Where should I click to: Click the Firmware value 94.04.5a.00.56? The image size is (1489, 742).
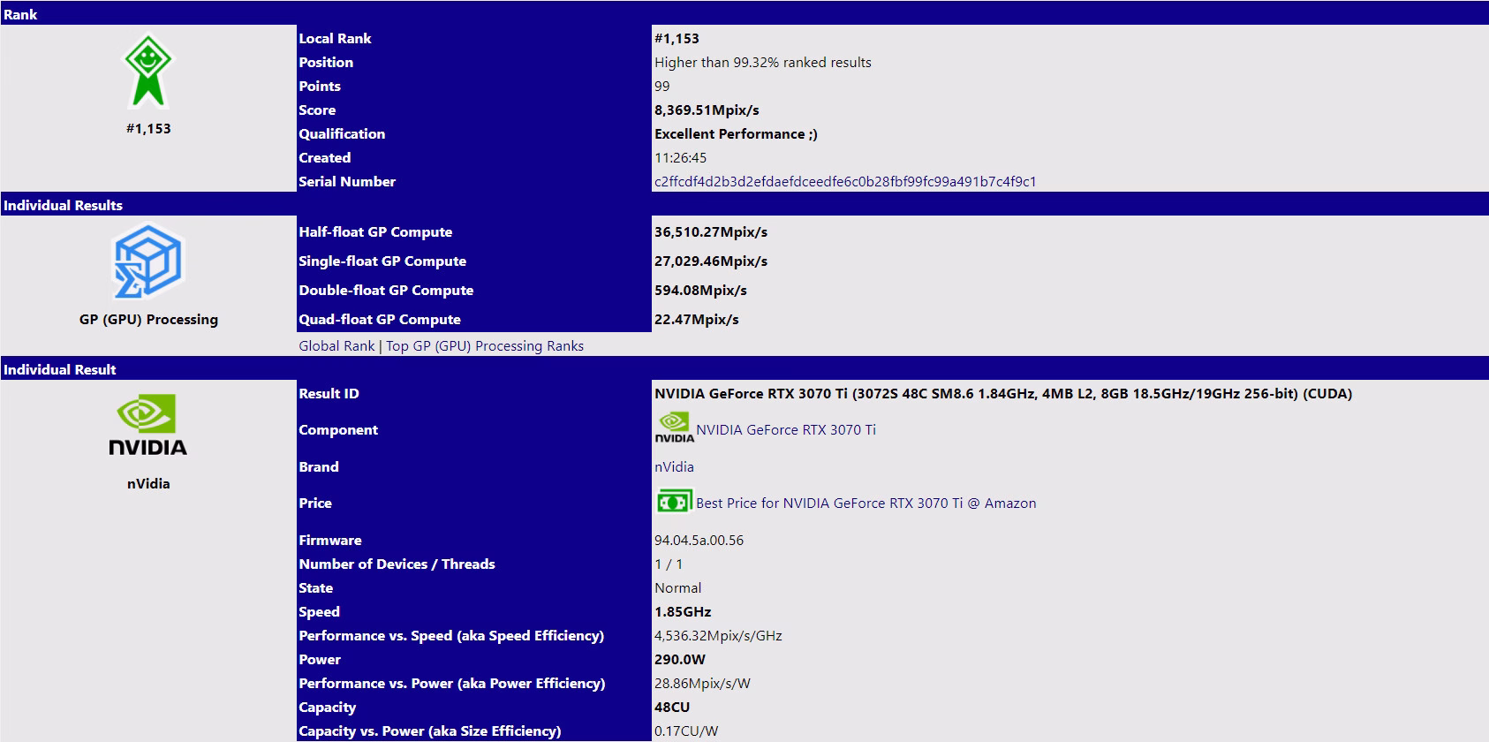[699, 540]
